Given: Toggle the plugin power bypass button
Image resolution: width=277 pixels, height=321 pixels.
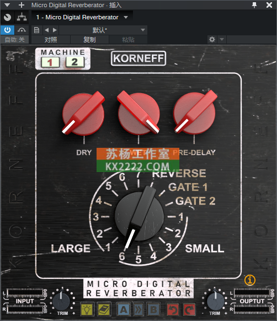Looking at the screenshot, I should [7, 30].
